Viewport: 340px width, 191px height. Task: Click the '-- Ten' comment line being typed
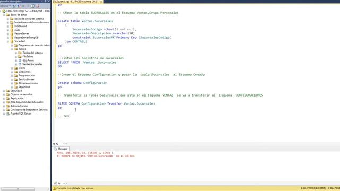63,116
